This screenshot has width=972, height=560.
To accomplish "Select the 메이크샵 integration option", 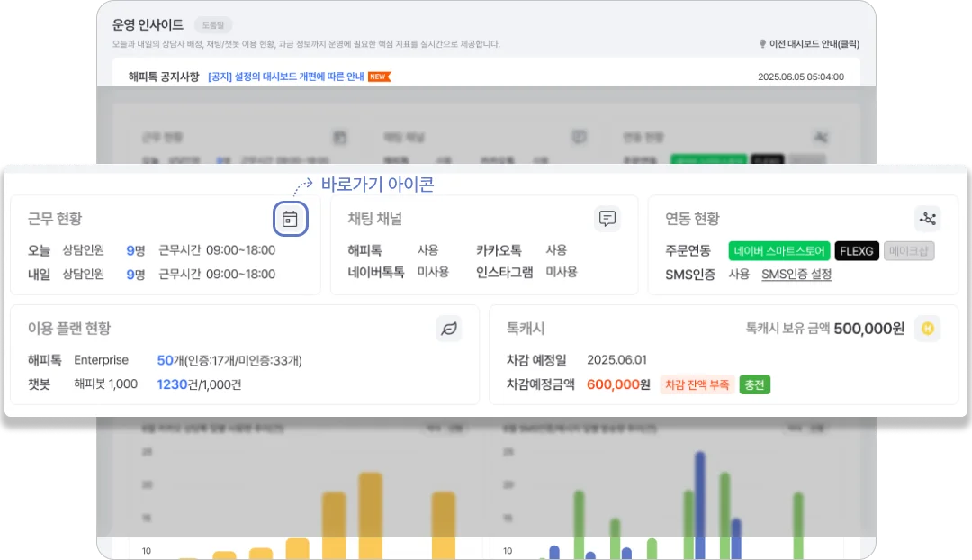I will pos(910,250).
